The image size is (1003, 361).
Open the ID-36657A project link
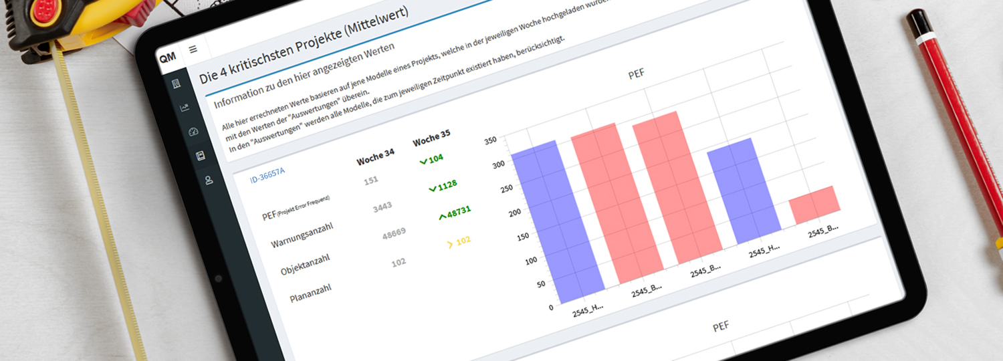point(267,176)
